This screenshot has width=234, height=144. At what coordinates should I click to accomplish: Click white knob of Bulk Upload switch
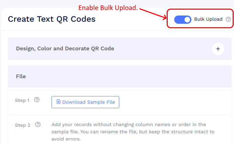(187, 20)
